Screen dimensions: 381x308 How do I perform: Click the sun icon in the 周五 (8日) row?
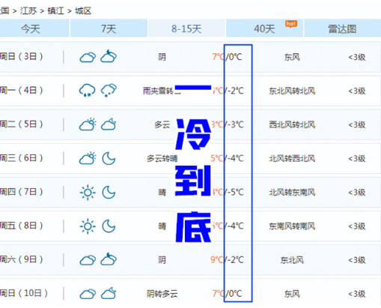88,226
